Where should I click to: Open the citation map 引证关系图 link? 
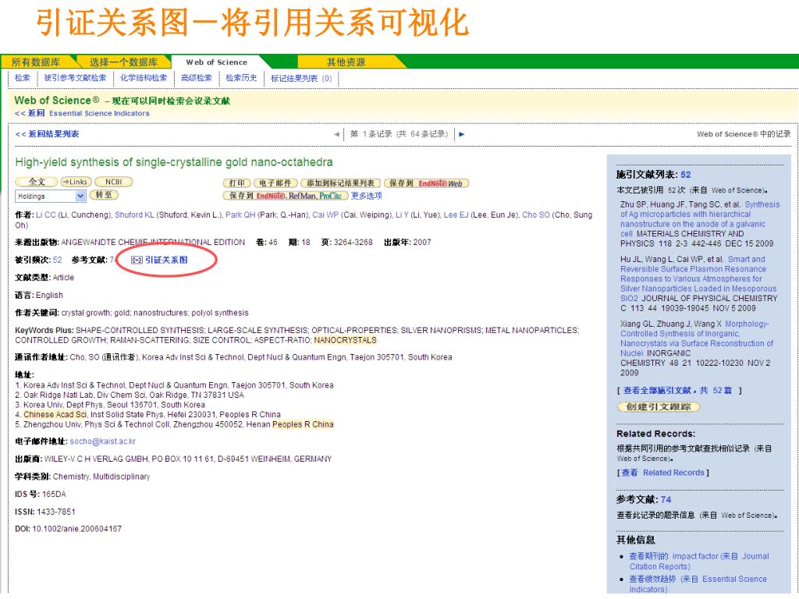166,261
